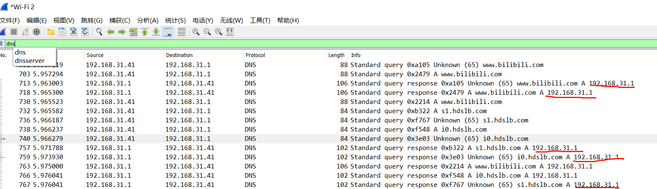Jump to the last packet

(x=156, y=32)
